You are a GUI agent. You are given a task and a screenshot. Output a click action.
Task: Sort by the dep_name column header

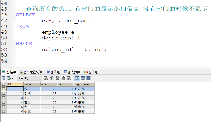click(x=84, y=84)
